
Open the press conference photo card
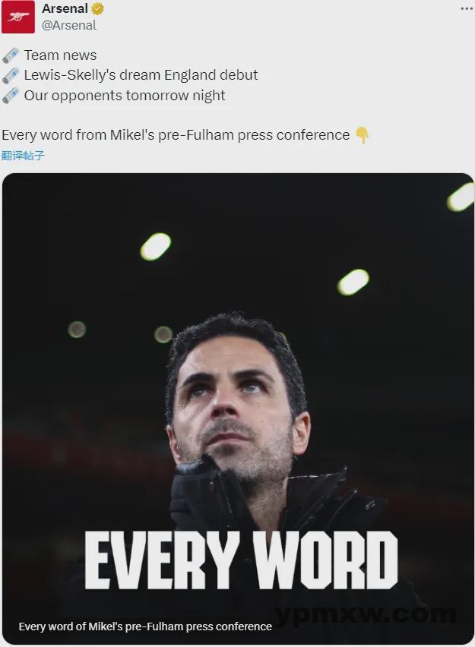coord(238,409)
